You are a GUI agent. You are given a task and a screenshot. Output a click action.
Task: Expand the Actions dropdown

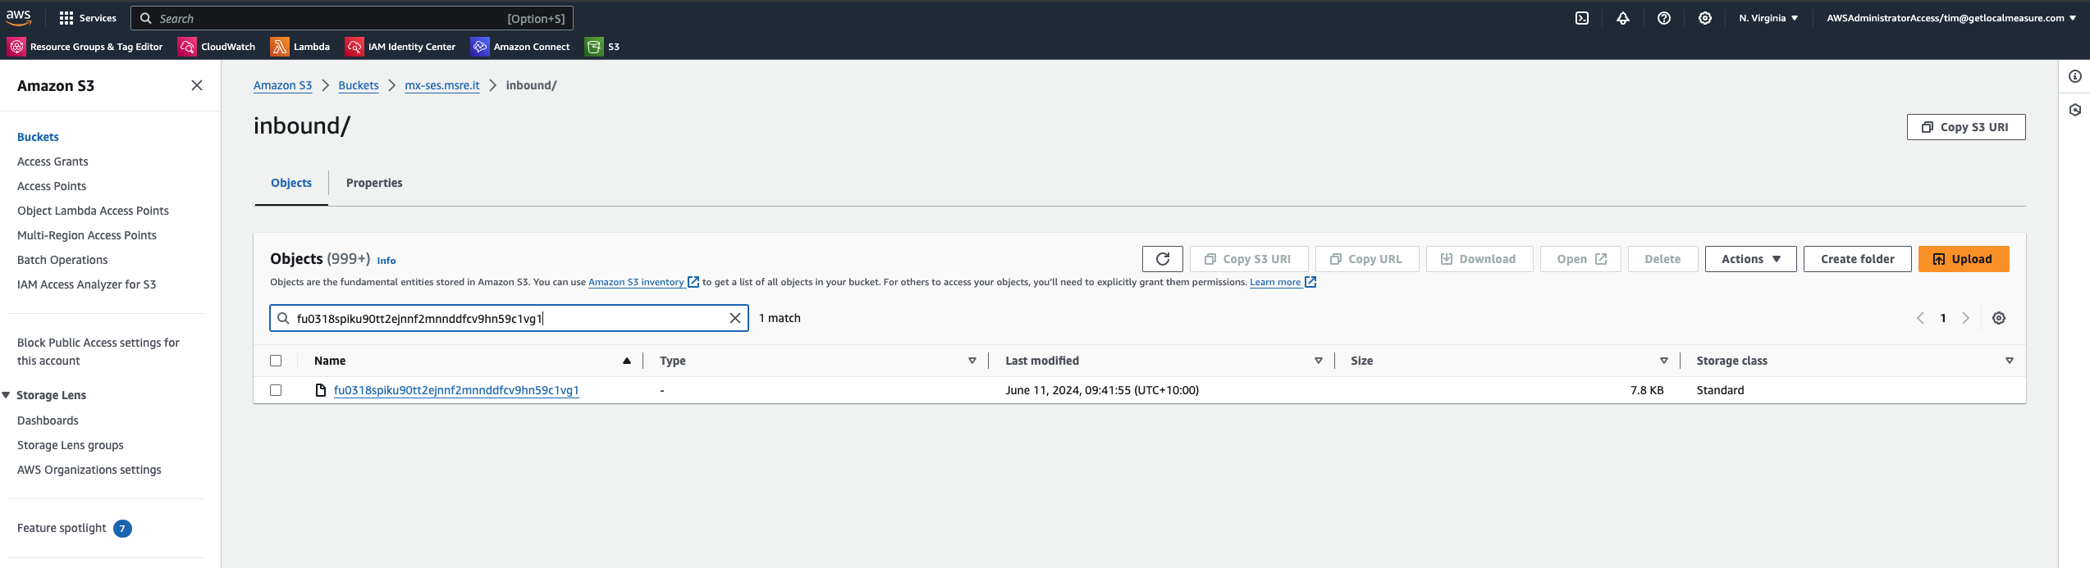(x=1750, y=259)
